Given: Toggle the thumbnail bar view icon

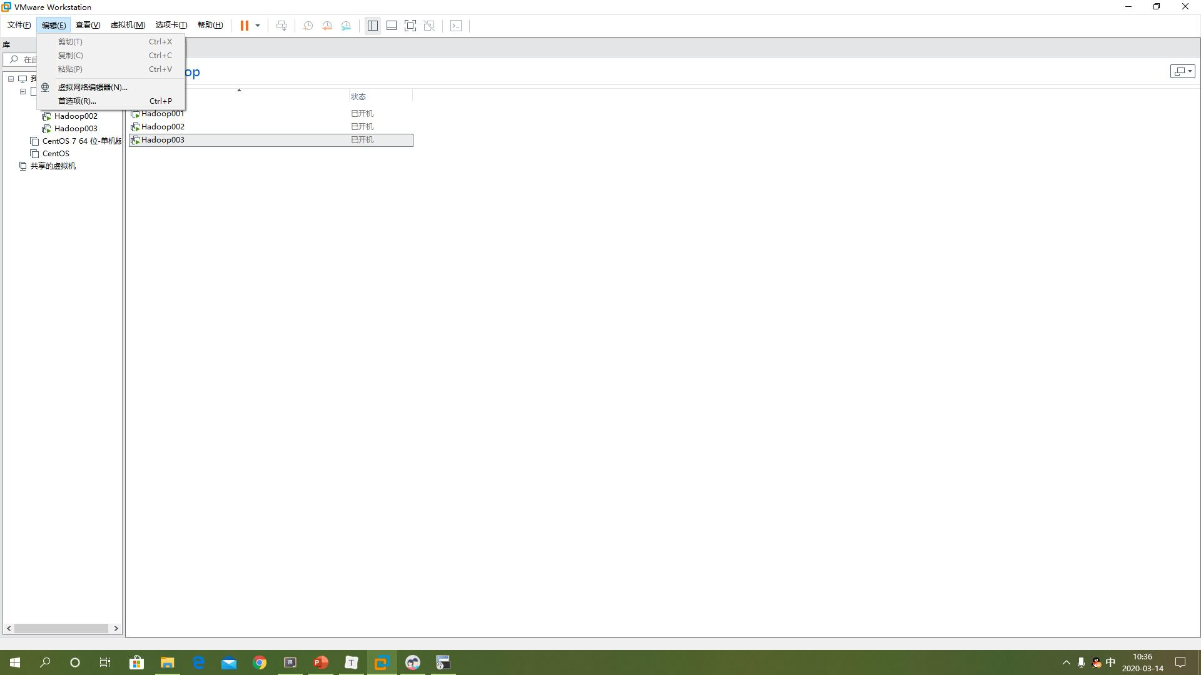Looking at the screenshot, I should tap(392, 26).
